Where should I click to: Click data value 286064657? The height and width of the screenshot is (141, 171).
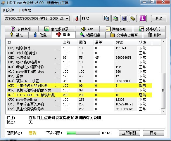123,58
